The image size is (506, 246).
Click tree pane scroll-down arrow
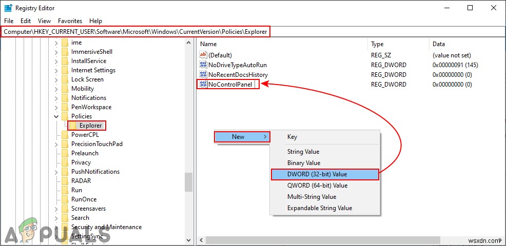coord(189,240)
